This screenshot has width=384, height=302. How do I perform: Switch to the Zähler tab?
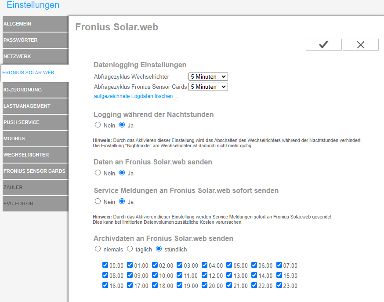point(35,187)
